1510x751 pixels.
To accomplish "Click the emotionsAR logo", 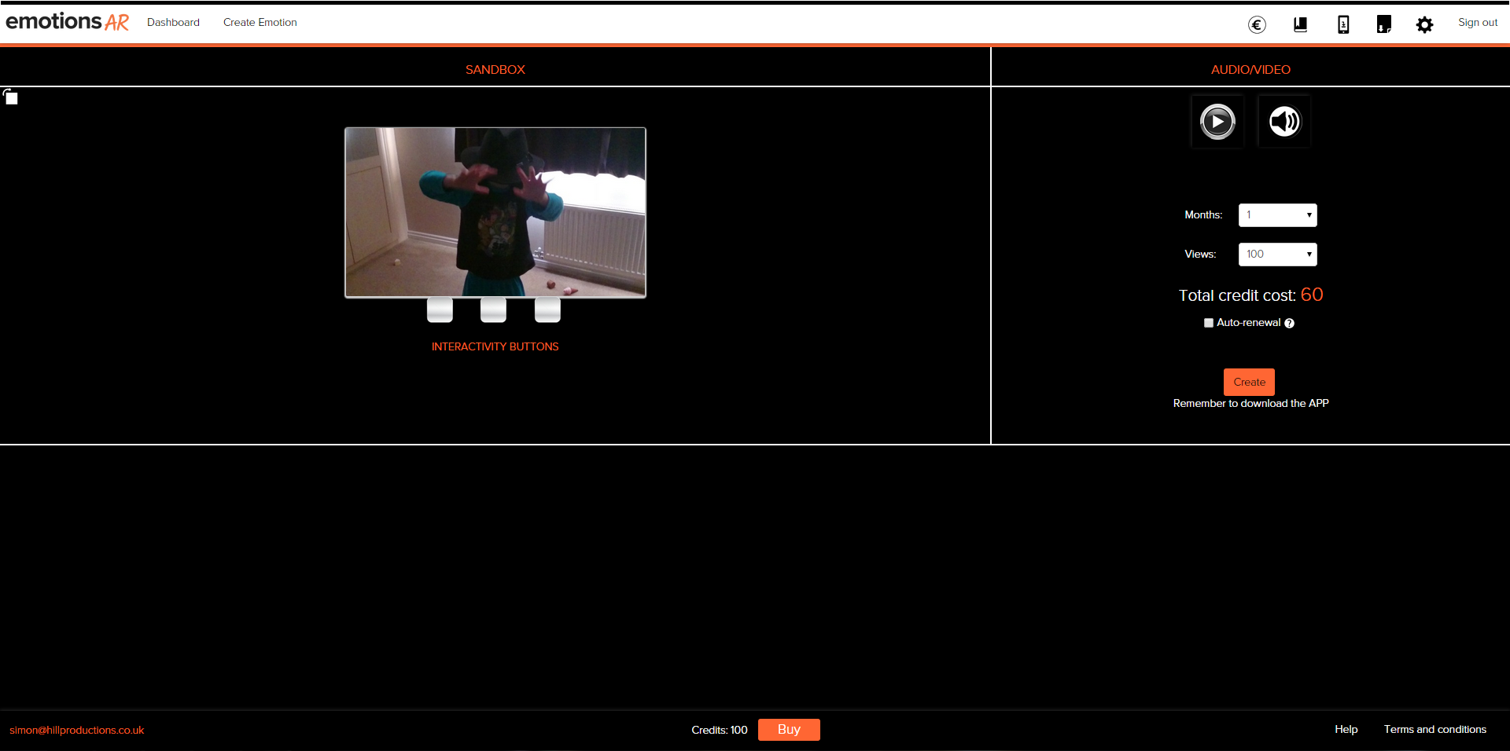I will pos(67,22).
